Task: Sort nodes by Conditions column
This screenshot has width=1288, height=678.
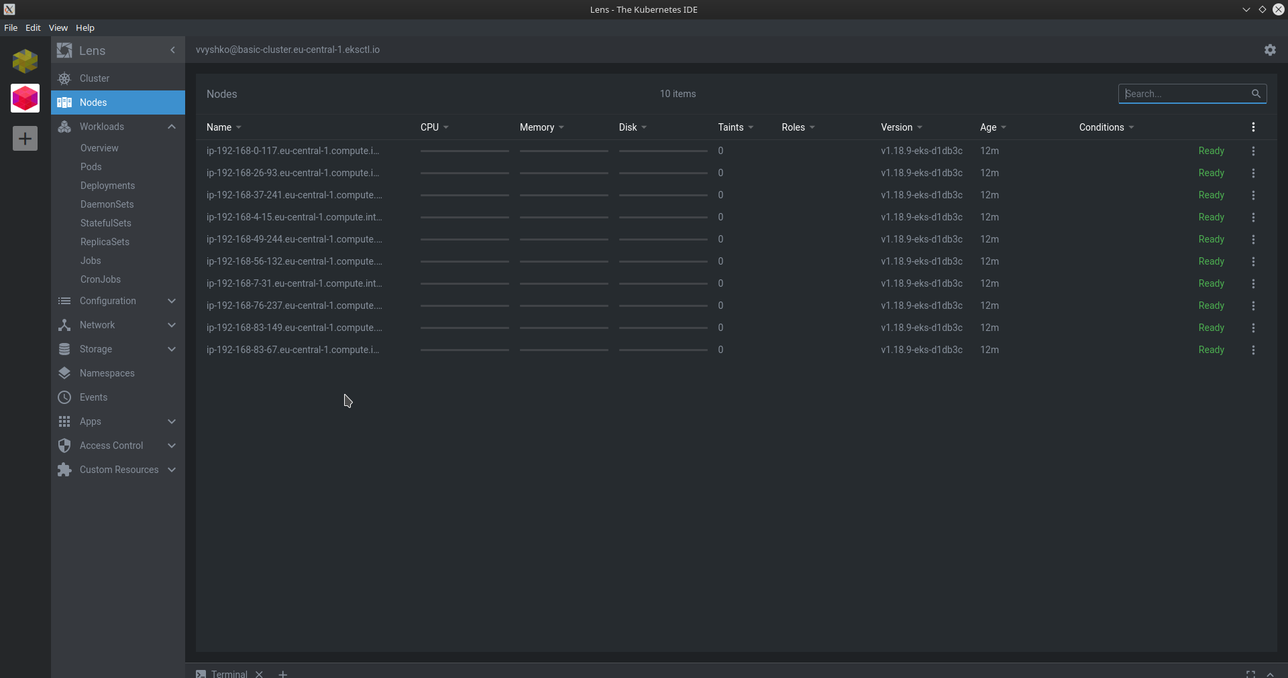Action: click(1106, 127)
